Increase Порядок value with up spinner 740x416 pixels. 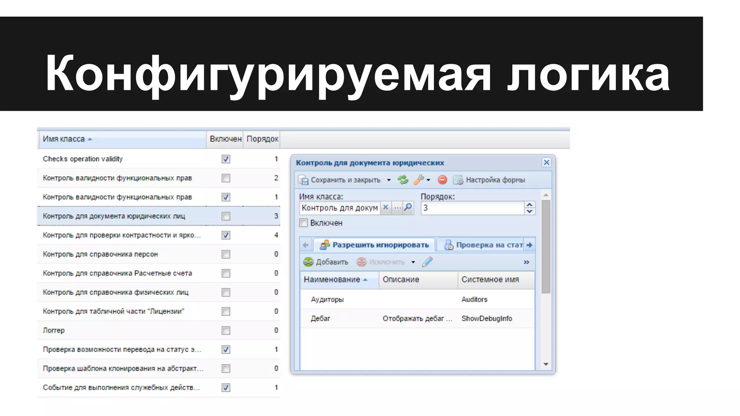pos(530,205)
